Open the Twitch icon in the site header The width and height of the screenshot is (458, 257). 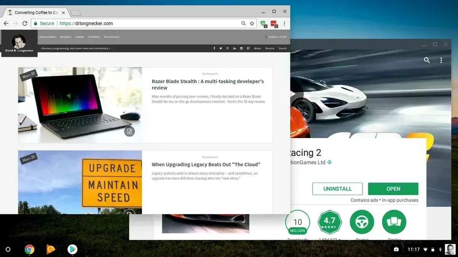pos(248,48)
